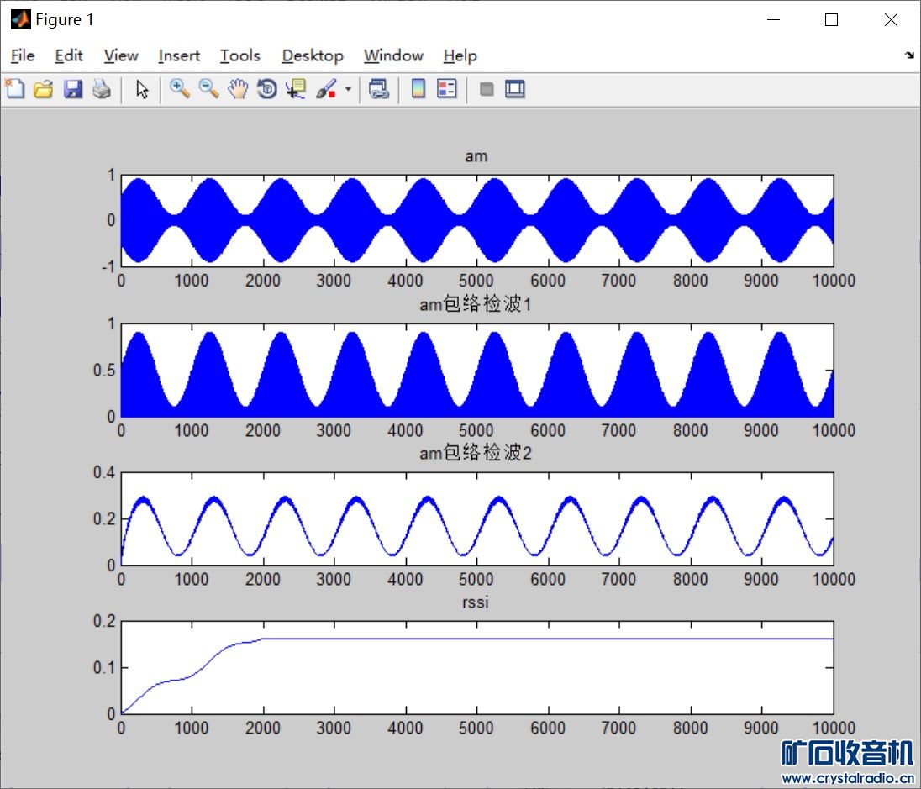Enable the Rotate 3D tool
Screen dimensions: 921x789
267,89
